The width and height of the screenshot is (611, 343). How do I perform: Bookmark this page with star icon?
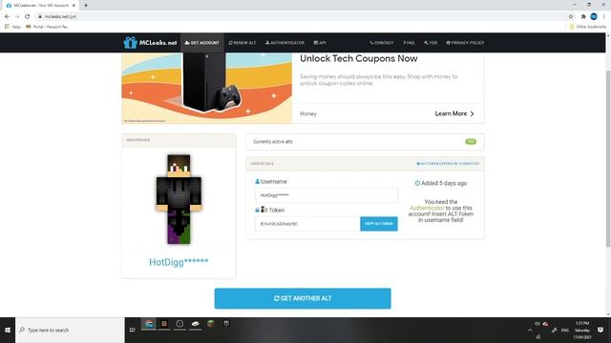coord(571,16)
